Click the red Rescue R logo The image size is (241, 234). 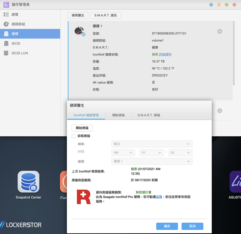tap(84, 197)
